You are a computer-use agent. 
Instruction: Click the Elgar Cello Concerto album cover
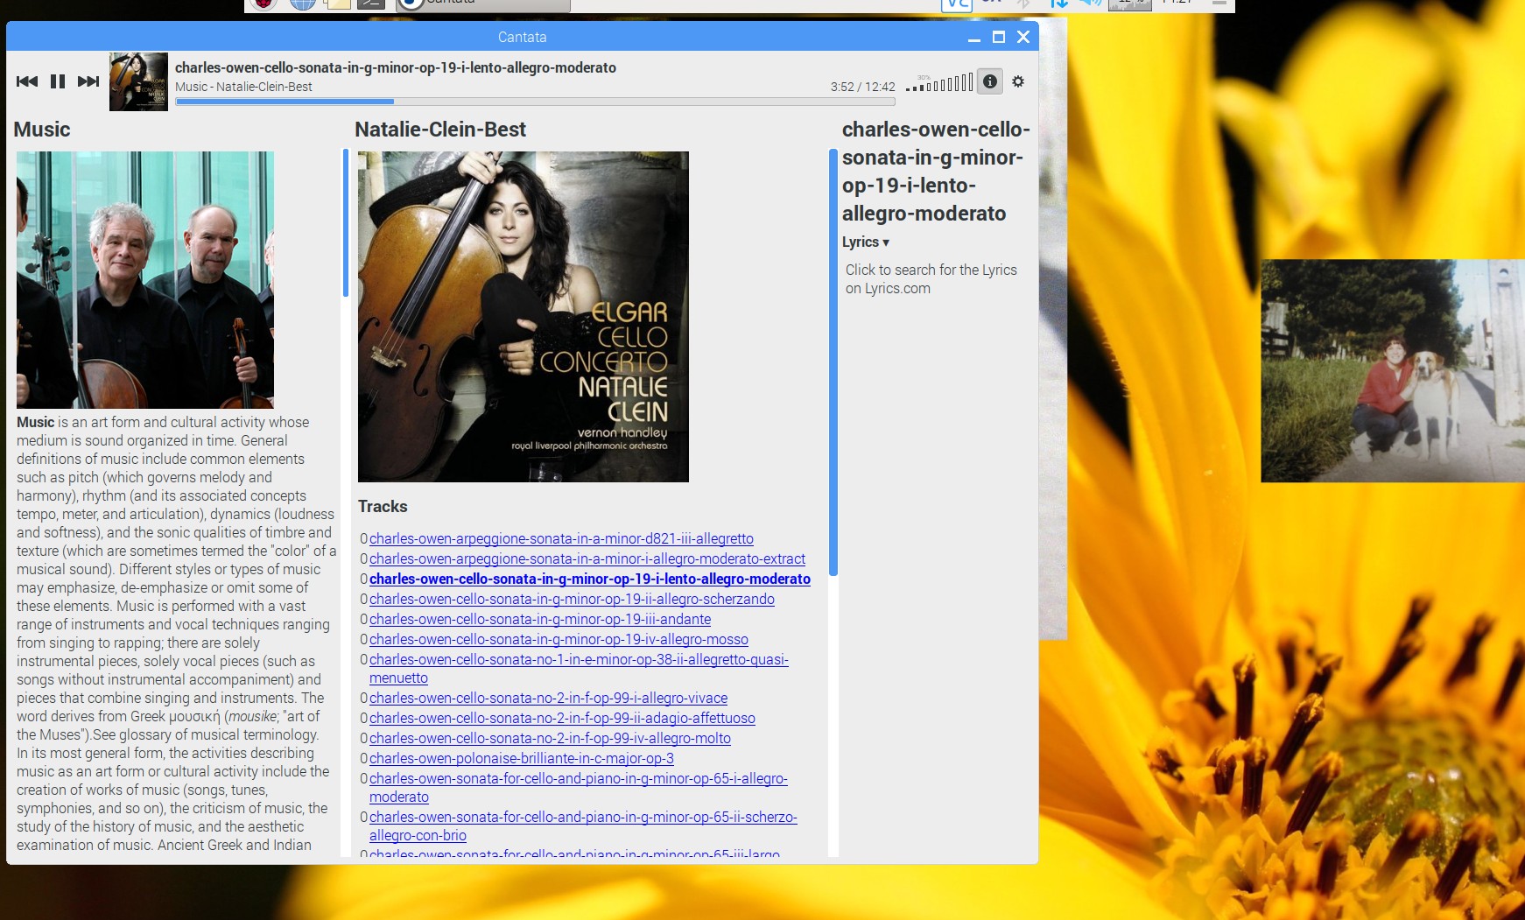pyautogui.click(x=523, y=316)
